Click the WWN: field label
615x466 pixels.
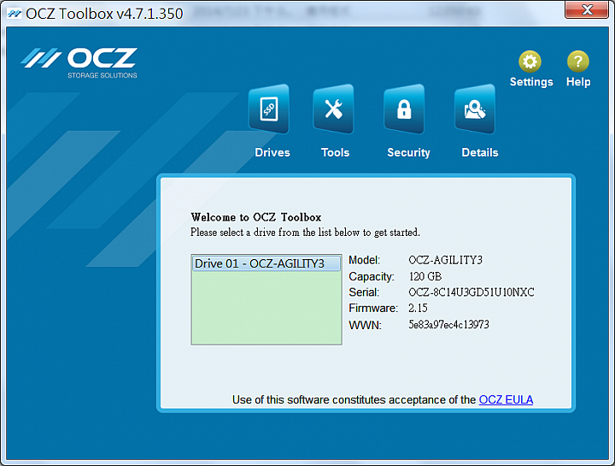point(365,325)
